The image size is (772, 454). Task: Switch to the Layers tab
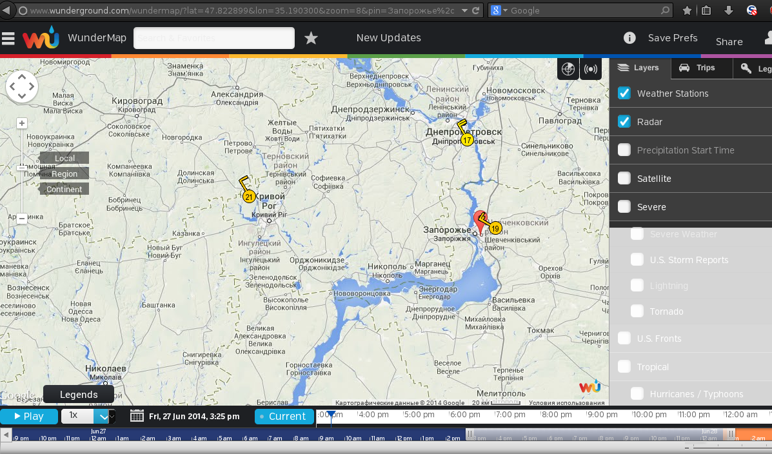[x=640, y=68]
